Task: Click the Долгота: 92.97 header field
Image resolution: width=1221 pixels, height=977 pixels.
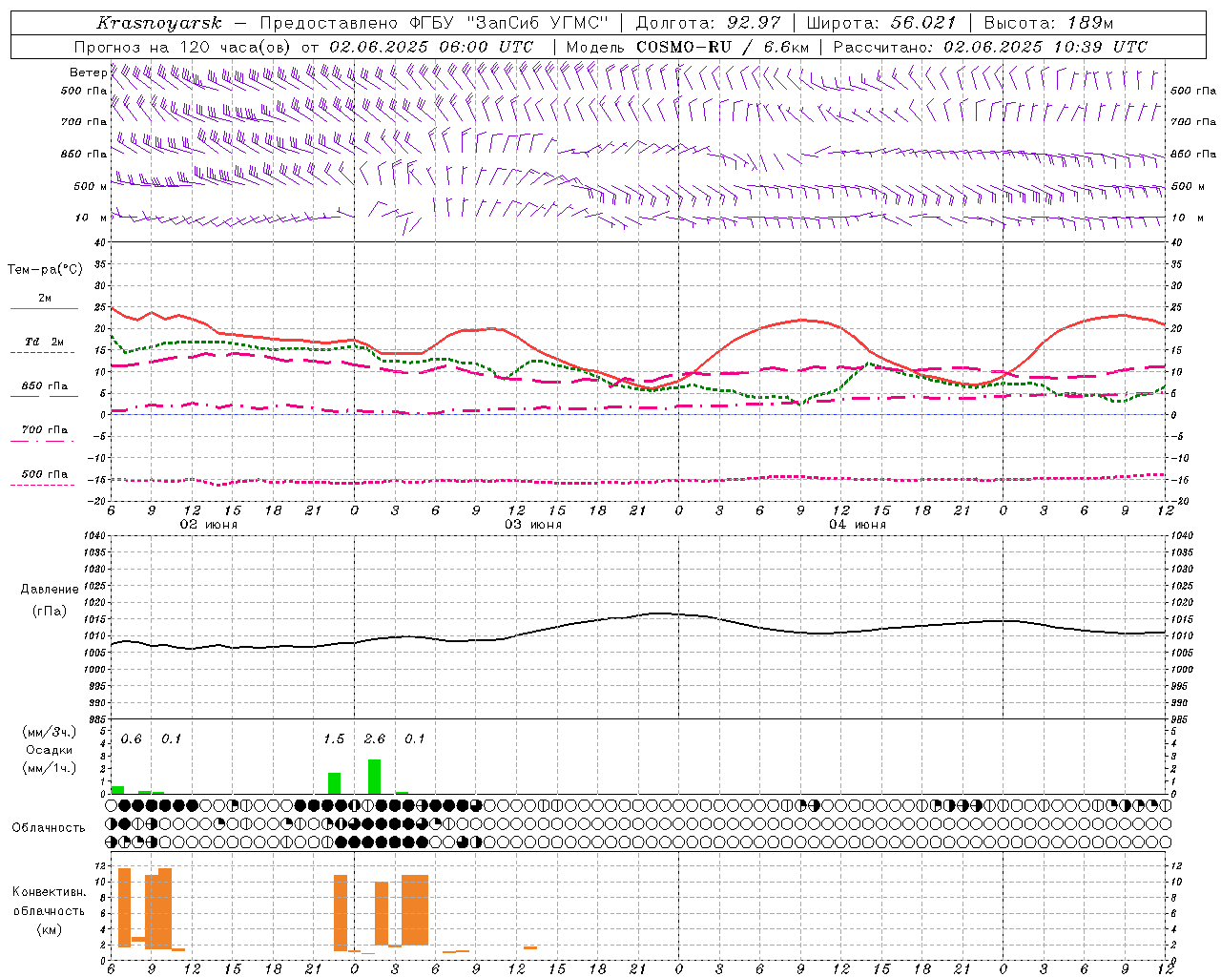Action: coord(707,23)
